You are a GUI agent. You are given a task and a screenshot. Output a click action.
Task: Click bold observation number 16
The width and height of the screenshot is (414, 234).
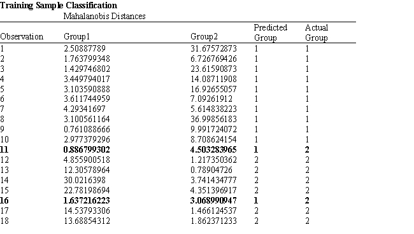click(4, 200)
